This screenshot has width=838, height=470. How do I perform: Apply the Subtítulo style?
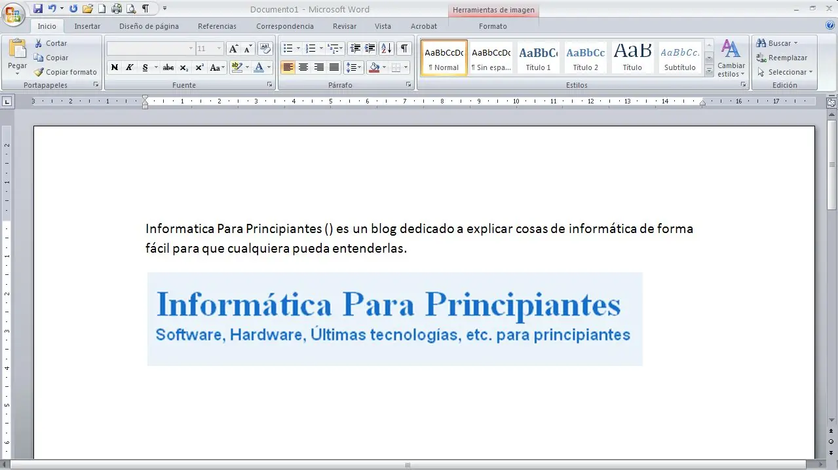pos(680,58)
